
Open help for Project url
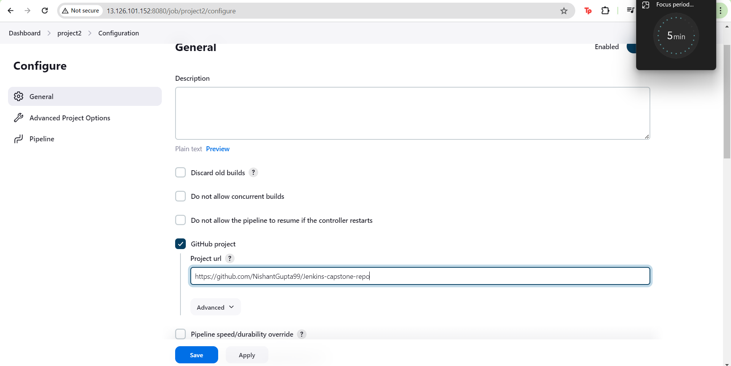230,259
